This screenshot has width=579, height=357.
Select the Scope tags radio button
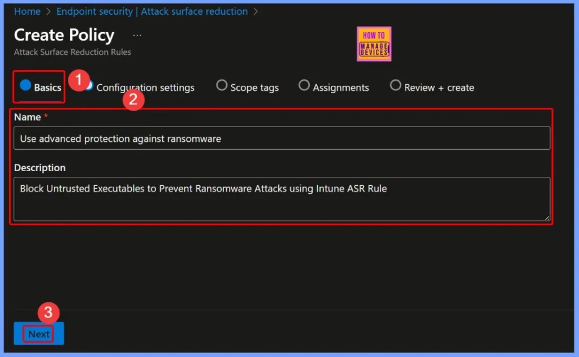point(221,85)
